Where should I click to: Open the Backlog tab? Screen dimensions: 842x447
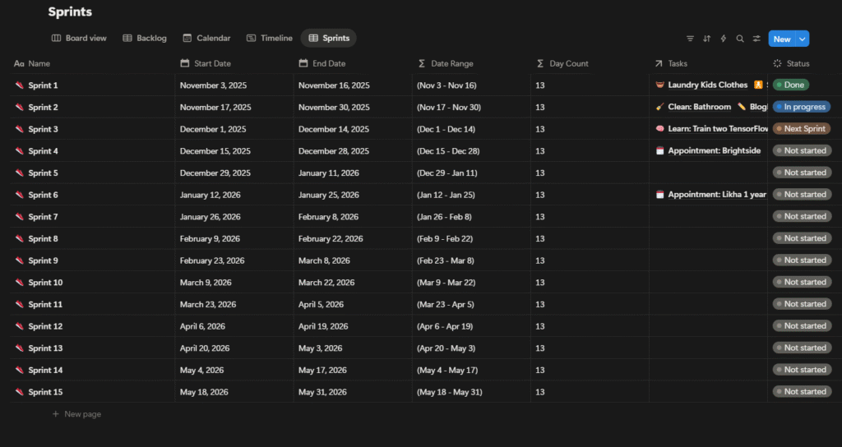tap(145, 38)
